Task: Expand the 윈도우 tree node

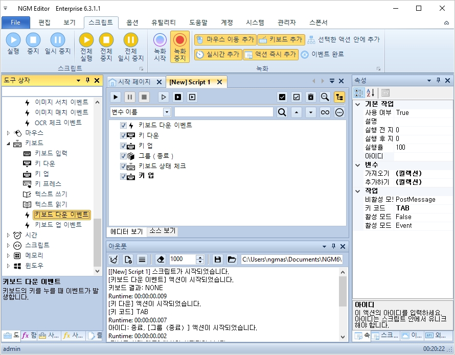Action: point(8,266)
